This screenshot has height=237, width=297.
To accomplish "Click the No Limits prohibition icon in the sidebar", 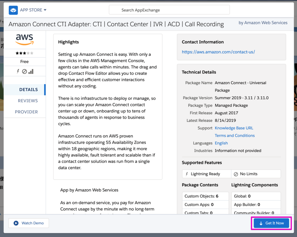I will (24, 71).
